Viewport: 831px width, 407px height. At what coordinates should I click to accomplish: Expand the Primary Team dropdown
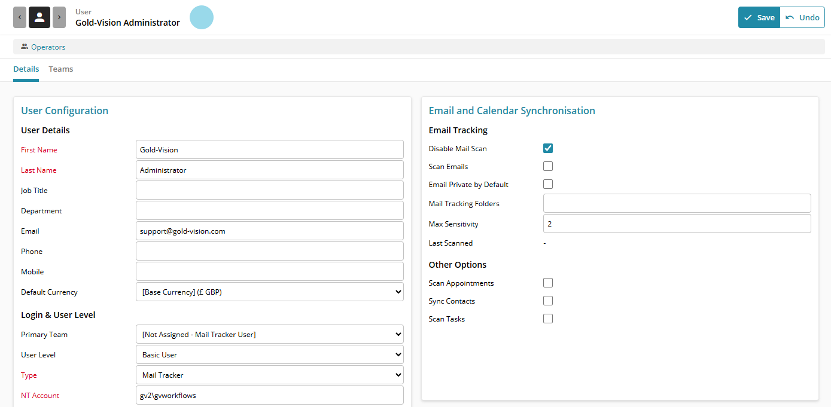point(270,334)
